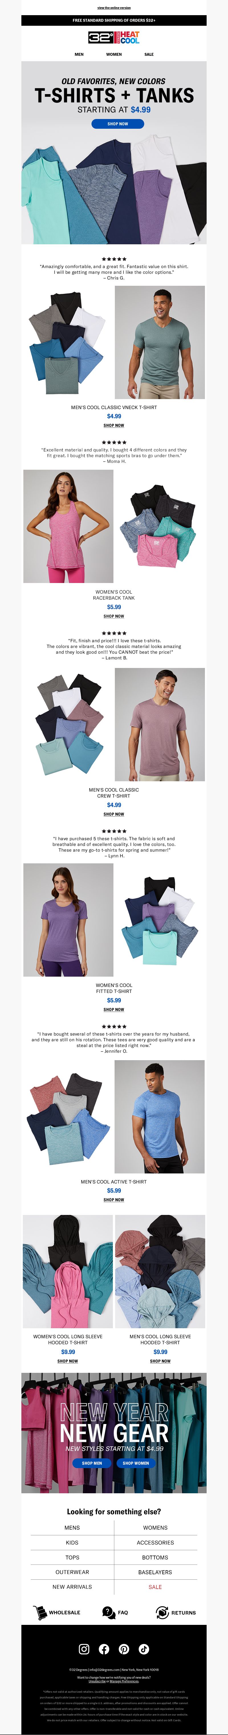Open the OUTERWEAR category link

[x=72, y=1572]
